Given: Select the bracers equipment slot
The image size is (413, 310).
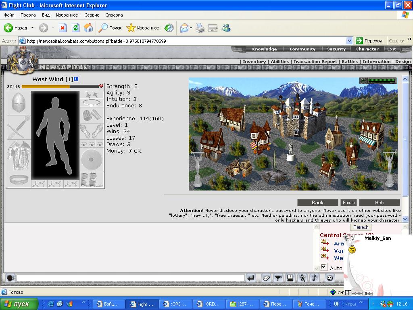Looking at the screenshot, I should (92, 115).
